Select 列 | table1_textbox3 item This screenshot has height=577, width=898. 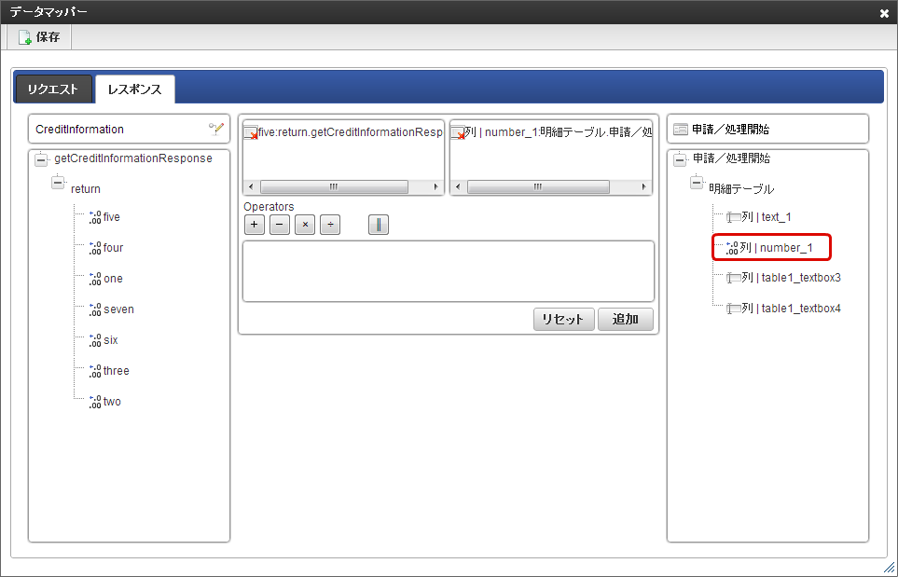coord(792,278)
